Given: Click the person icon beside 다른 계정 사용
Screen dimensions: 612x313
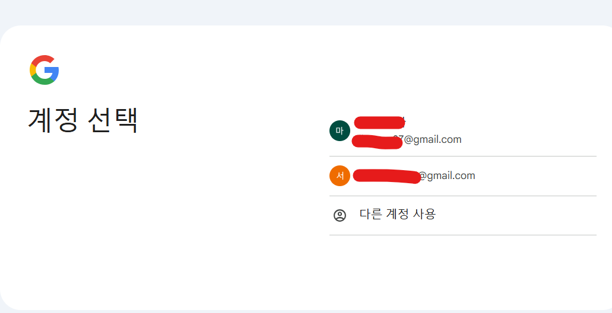Looking at the screenshot, I should 340,215.
